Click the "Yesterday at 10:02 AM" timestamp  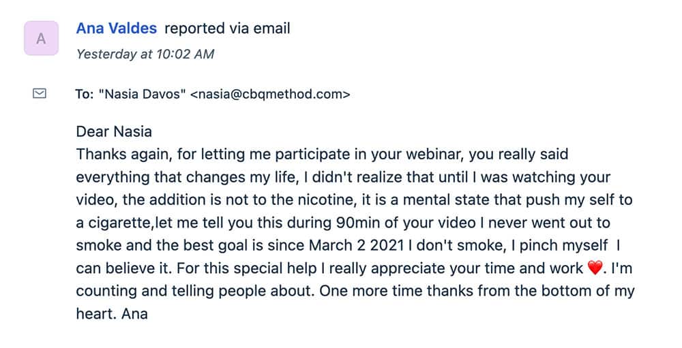click(x=145, y=54)
